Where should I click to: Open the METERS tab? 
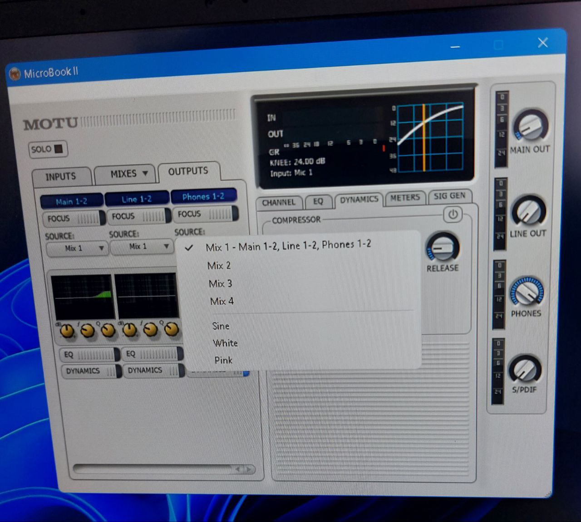[405, 198]
